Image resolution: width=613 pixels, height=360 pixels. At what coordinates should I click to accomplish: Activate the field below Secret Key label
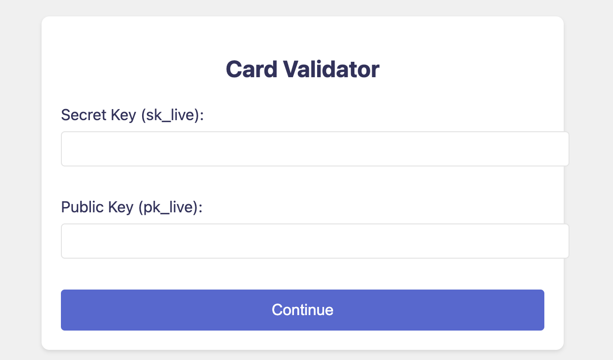314,149
